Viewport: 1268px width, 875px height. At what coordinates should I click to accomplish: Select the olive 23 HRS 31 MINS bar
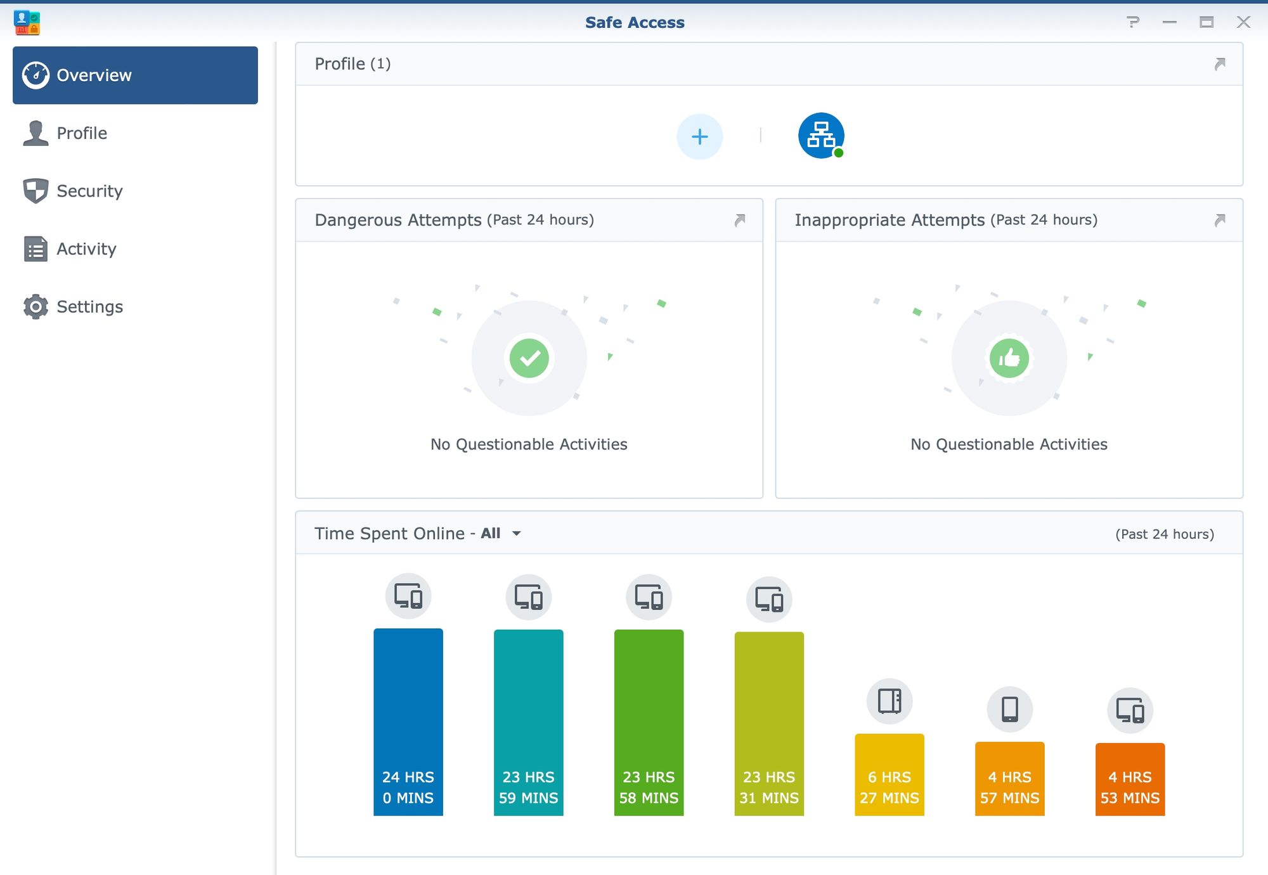pyautogui.click(x=769, y=724)
